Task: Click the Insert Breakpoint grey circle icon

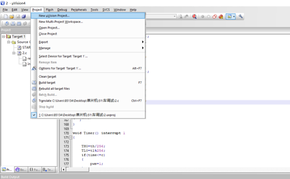Action: (202, 17)
